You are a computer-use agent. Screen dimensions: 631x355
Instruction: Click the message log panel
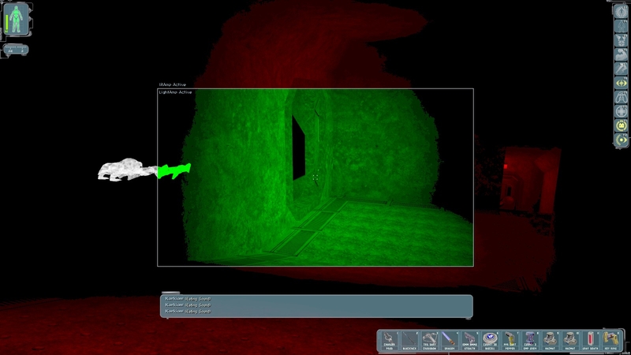click(x=316, y=306)
